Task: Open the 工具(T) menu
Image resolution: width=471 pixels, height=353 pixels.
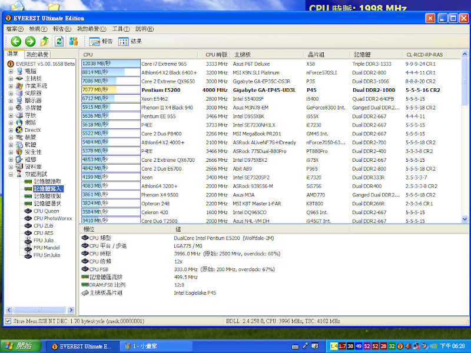Action: [x=121, y=29]
